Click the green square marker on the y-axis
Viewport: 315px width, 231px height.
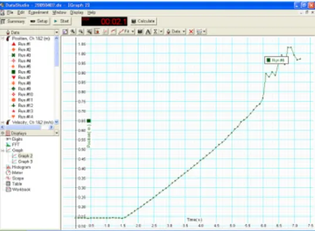pyautogui.click(x=89, y=121)
